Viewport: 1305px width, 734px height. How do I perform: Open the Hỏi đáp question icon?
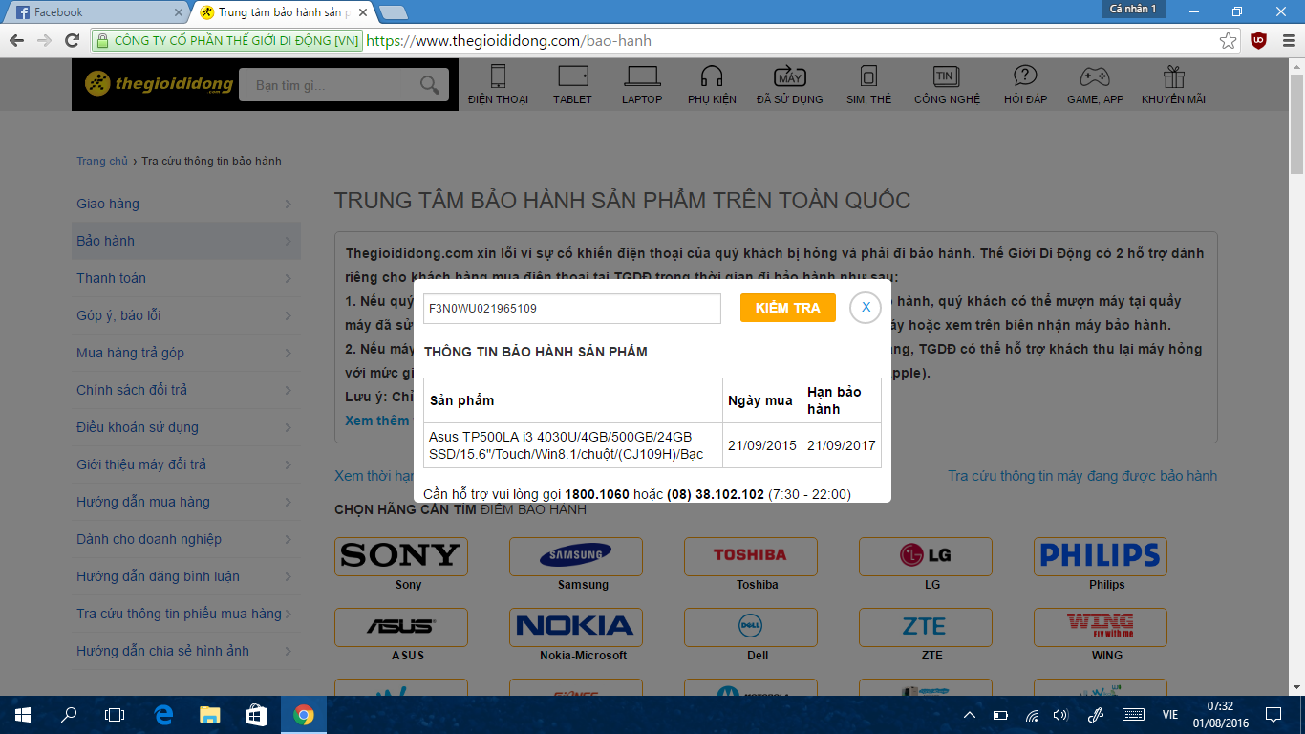point(1025,76)
